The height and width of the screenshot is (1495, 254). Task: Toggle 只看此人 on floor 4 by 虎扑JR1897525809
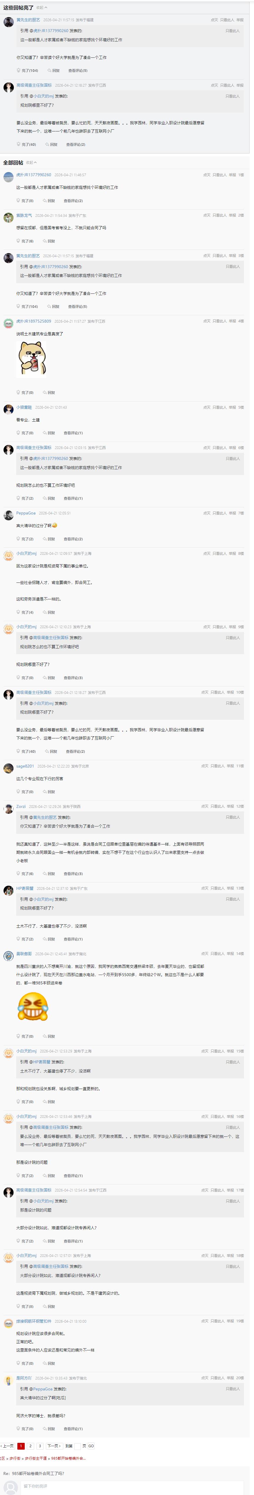pyautogui.click(x=219, y=321)
